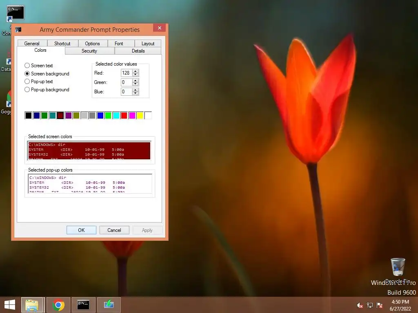Open the Options tab
Screen dimensions: 418x313
coord(93,43)
